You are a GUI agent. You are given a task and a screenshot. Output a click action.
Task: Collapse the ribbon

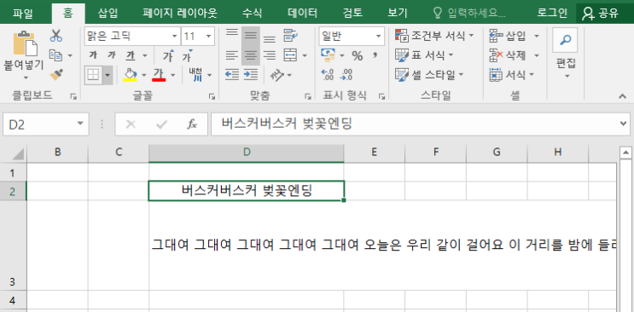[623, 95]
